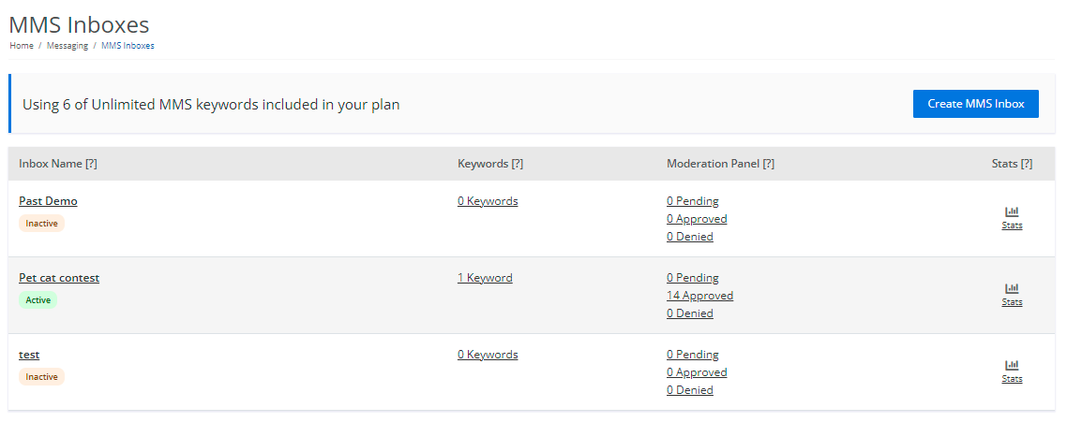View 0 Denied for test inbox

tap(689, 390)
